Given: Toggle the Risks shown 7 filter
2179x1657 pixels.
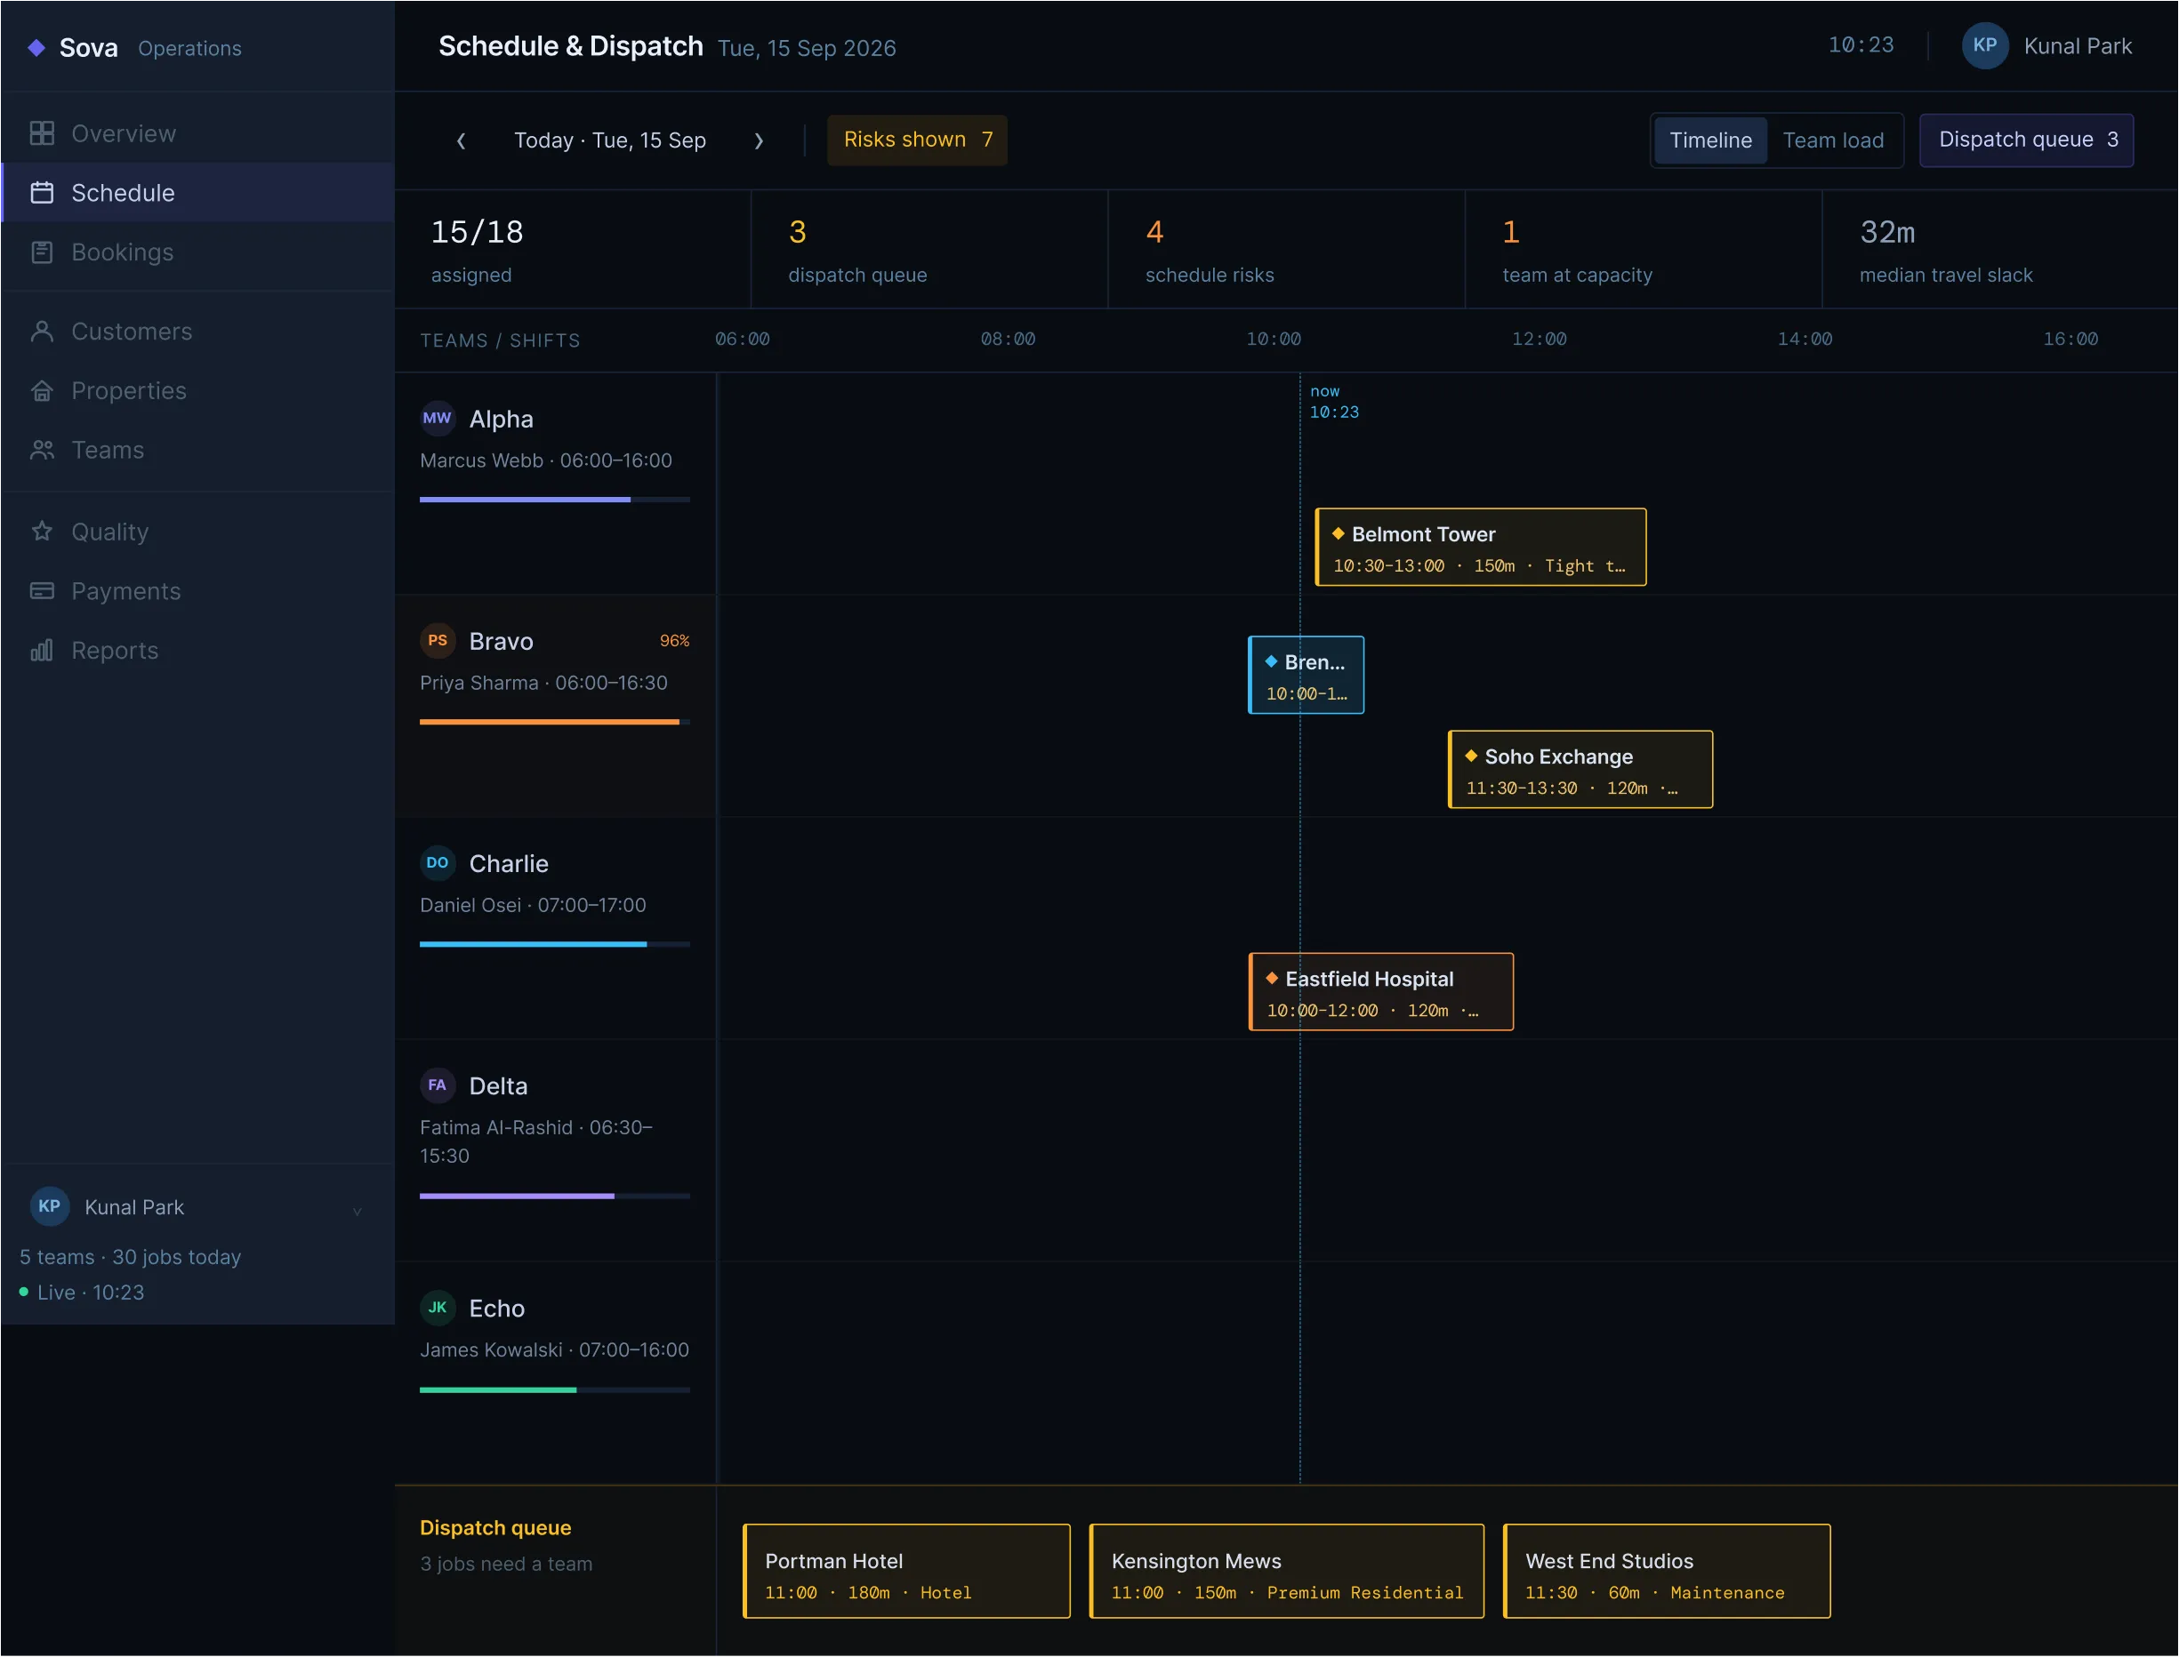Looking at the screenshot, I should coord(917,140).
